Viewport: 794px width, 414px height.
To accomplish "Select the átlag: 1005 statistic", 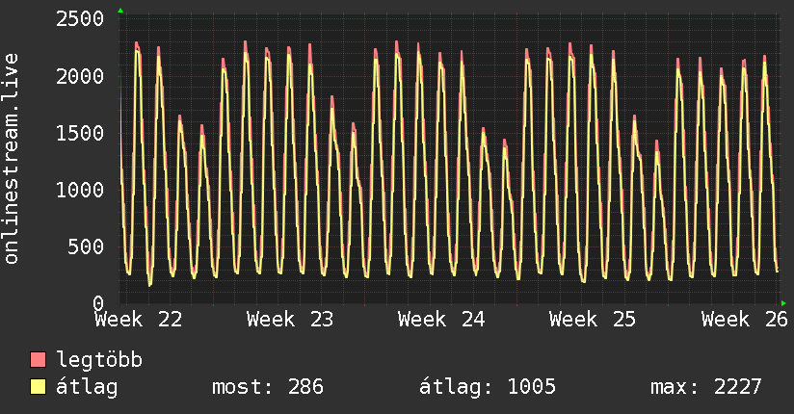I will coord(488,387).
